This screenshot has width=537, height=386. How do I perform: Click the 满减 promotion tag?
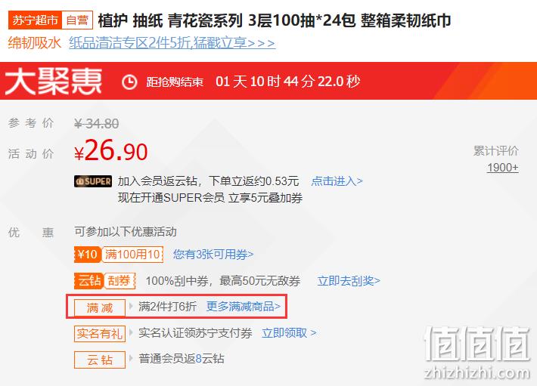pos(100,308)
